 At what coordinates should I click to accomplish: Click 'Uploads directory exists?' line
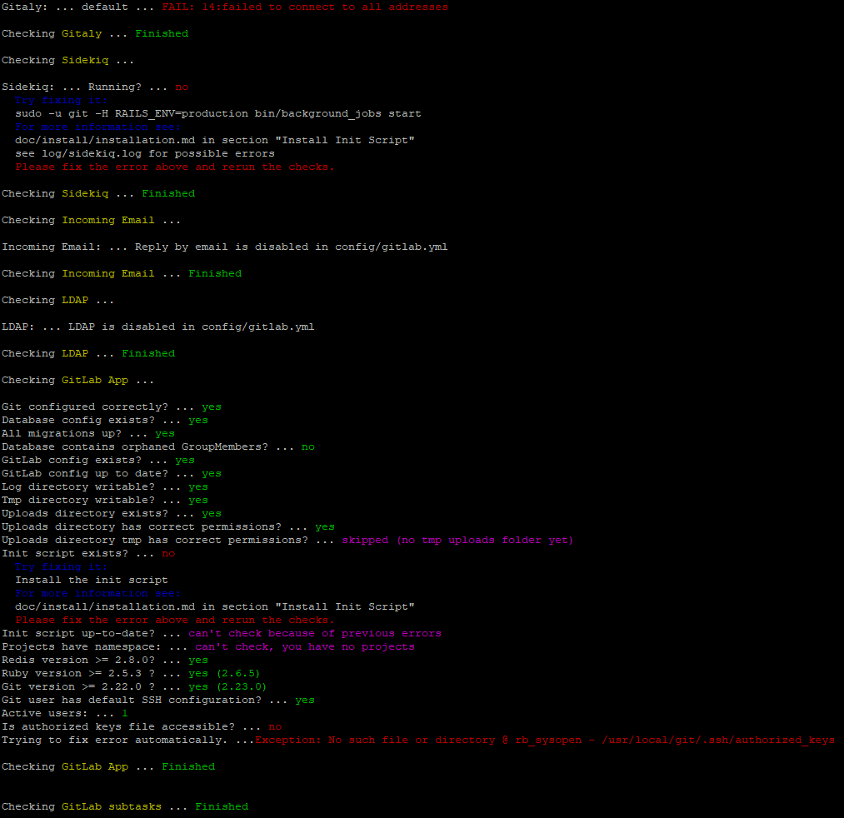pos(112,514)
